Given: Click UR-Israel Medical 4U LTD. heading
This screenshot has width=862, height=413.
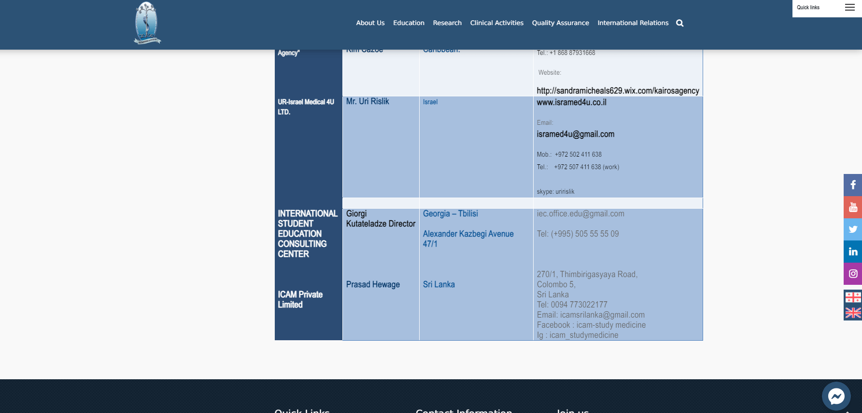Looking at the screenshot, I should 306,107.
